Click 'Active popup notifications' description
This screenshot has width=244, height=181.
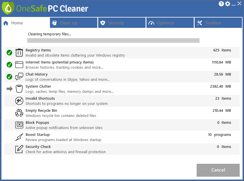[x=64, y=128]
